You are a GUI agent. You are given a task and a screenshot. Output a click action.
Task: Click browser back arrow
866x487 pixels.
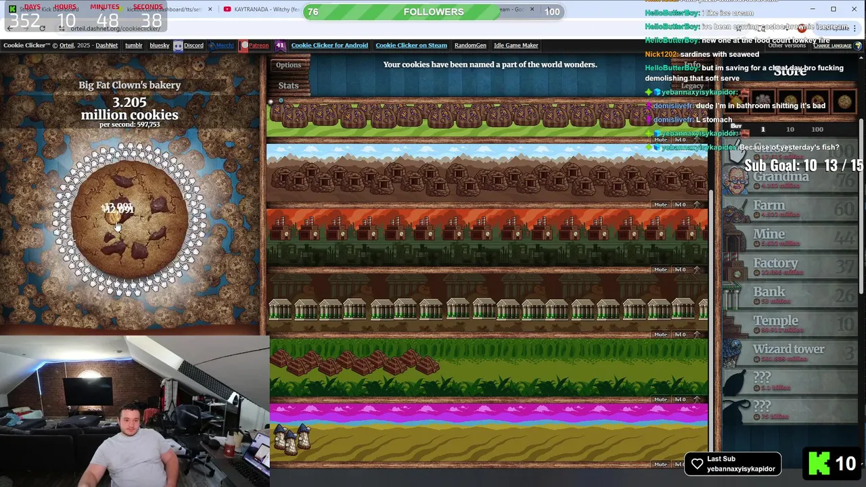click(x=10, y=28)
